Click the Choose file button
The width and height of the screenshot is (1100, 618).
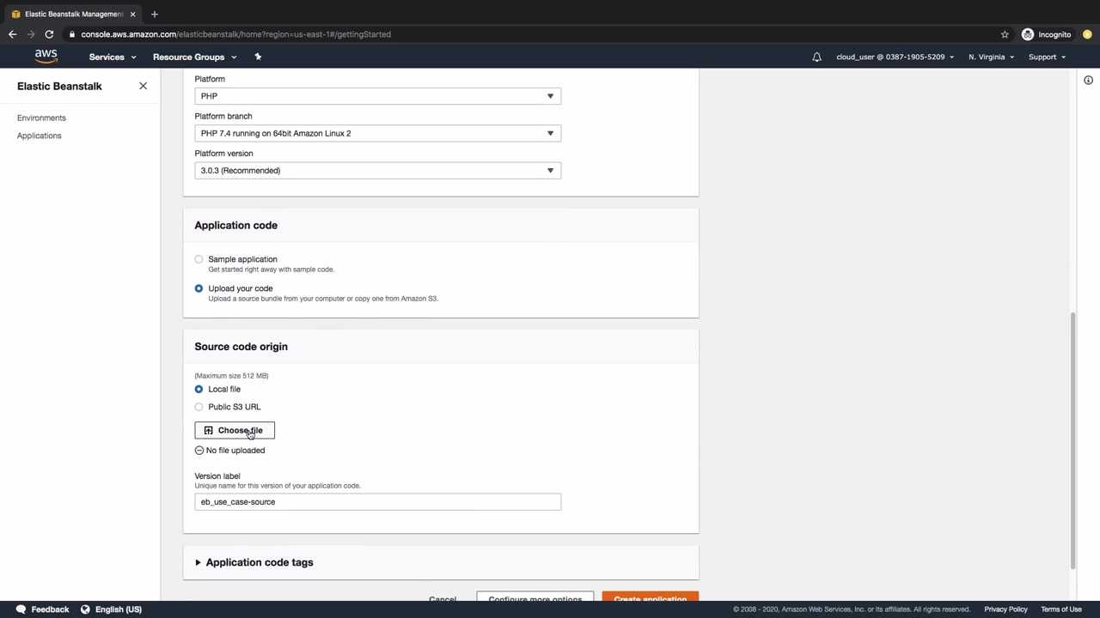[x=235, y=430]
